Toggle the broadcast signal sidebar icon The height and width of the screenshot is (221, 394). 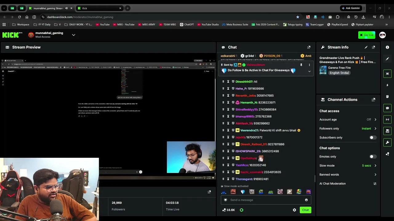click(x=388, y=119)
